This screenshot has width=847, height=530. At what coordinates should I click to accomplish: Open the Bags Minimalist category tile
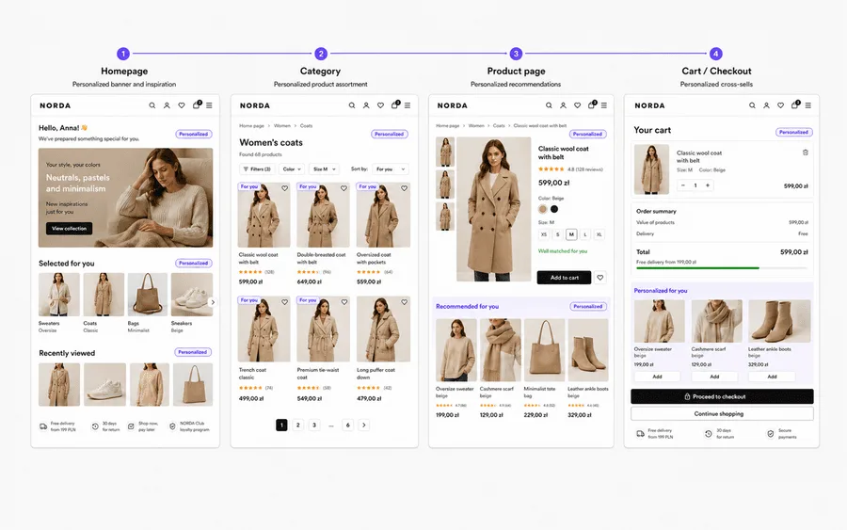click(x=148, y=302)
